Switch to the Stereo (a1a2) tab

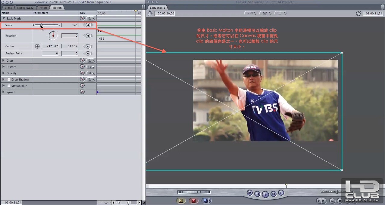point(25,8)
